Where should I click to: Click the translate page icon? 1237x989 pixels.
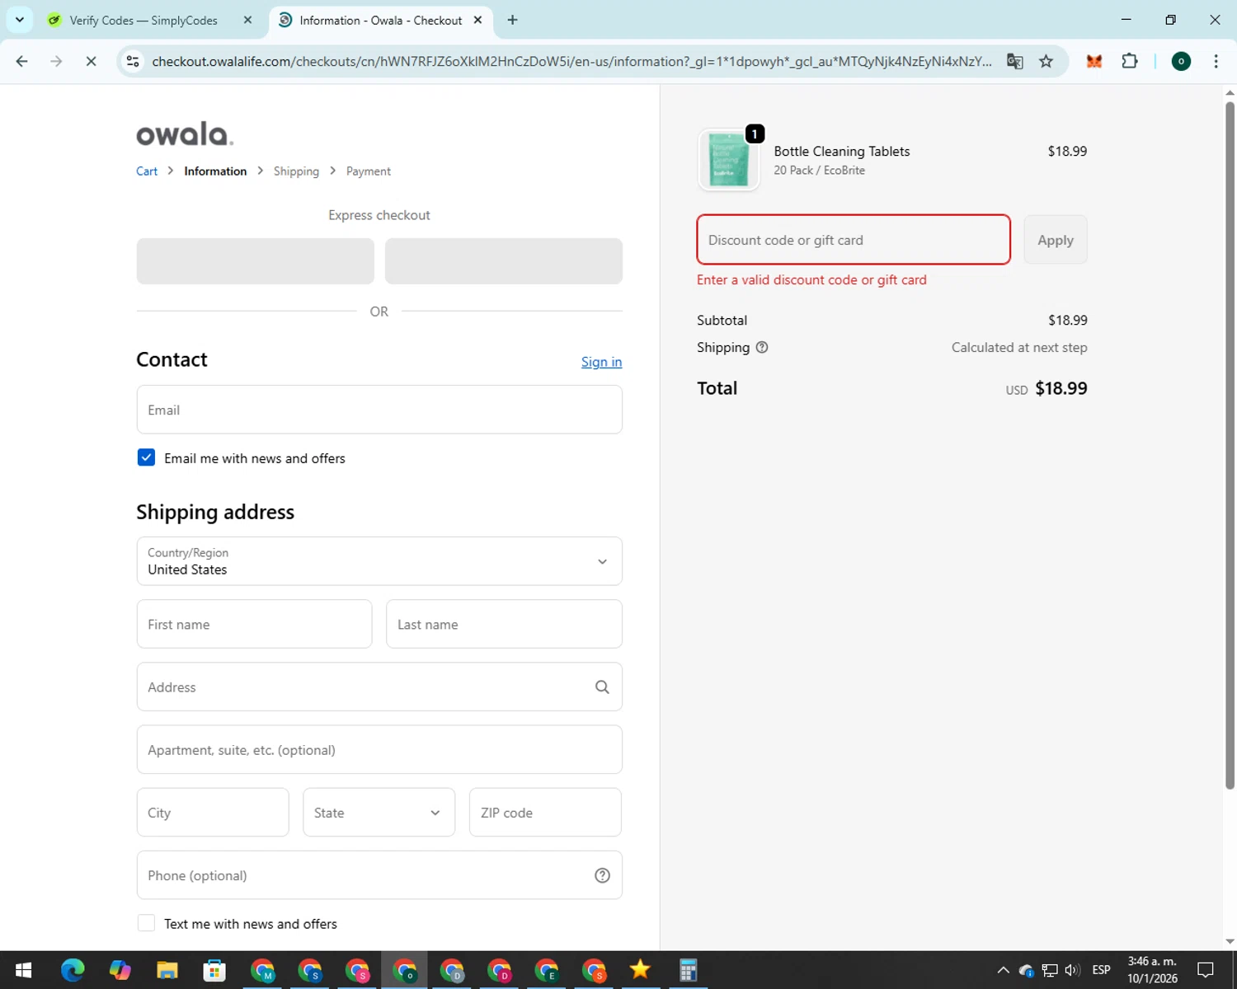click(x=1014, y=61)
